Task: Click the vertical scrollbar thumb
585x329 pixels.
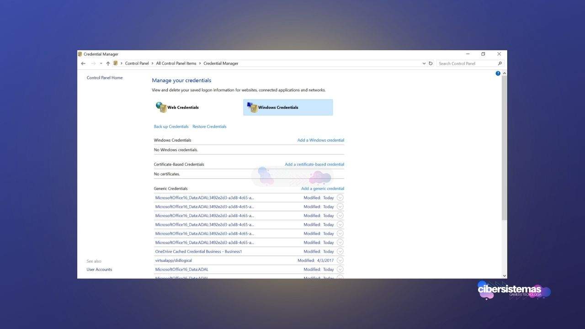Action: coord(504,149)
